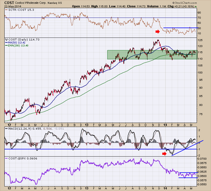211x191 pixels.
Task: Click the Close 114.73 value
Action: (136, 6)
